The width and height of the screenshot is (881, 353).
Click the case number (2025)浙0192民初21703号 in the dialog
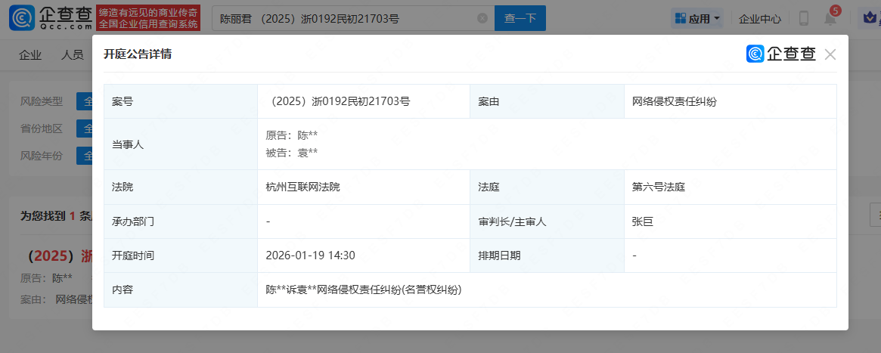(x=339, y=101)
